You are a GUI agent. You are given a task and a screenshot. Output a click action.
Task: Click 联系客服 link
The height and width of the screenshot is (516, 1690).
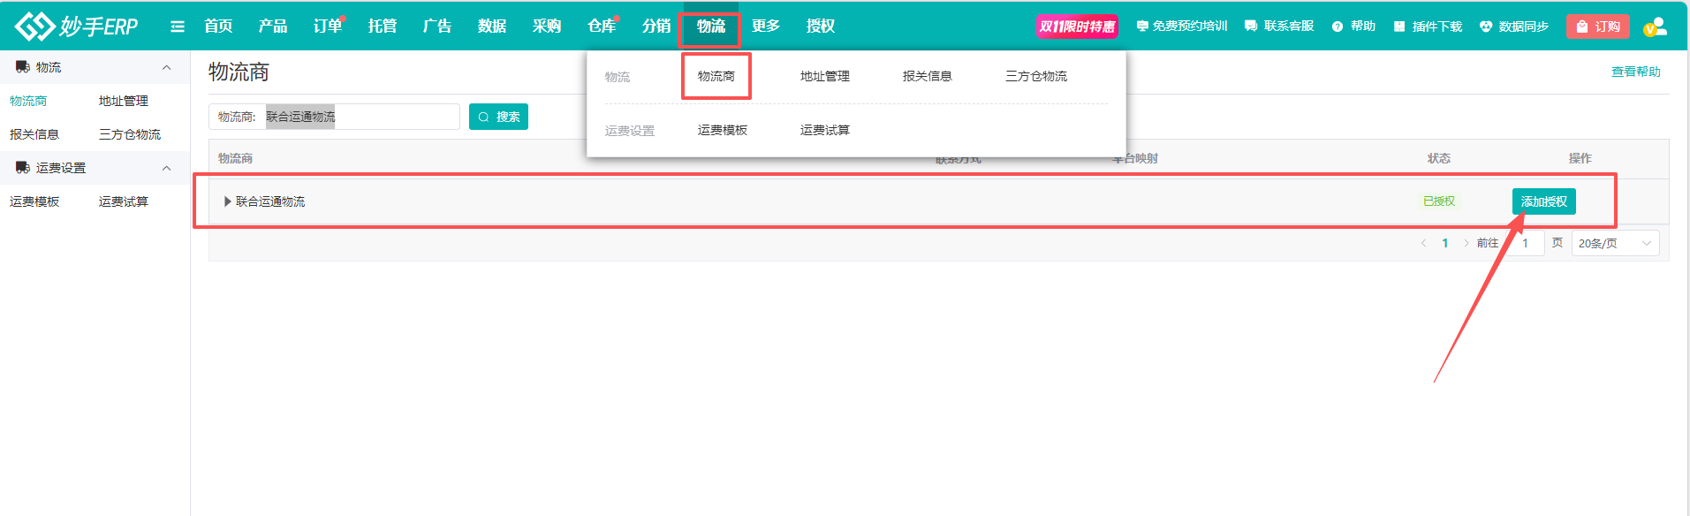coord(1279,27)
